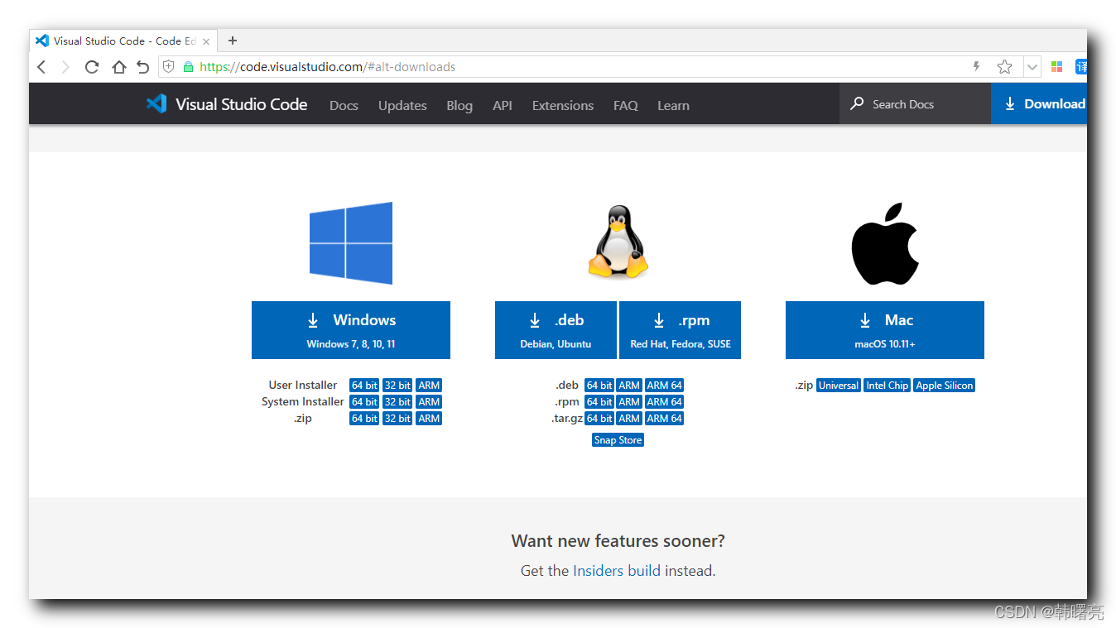This screenshot has height=628, width=1116.
Task: Click the blue Download button in navbar
Action: (x=1039, y=104)
